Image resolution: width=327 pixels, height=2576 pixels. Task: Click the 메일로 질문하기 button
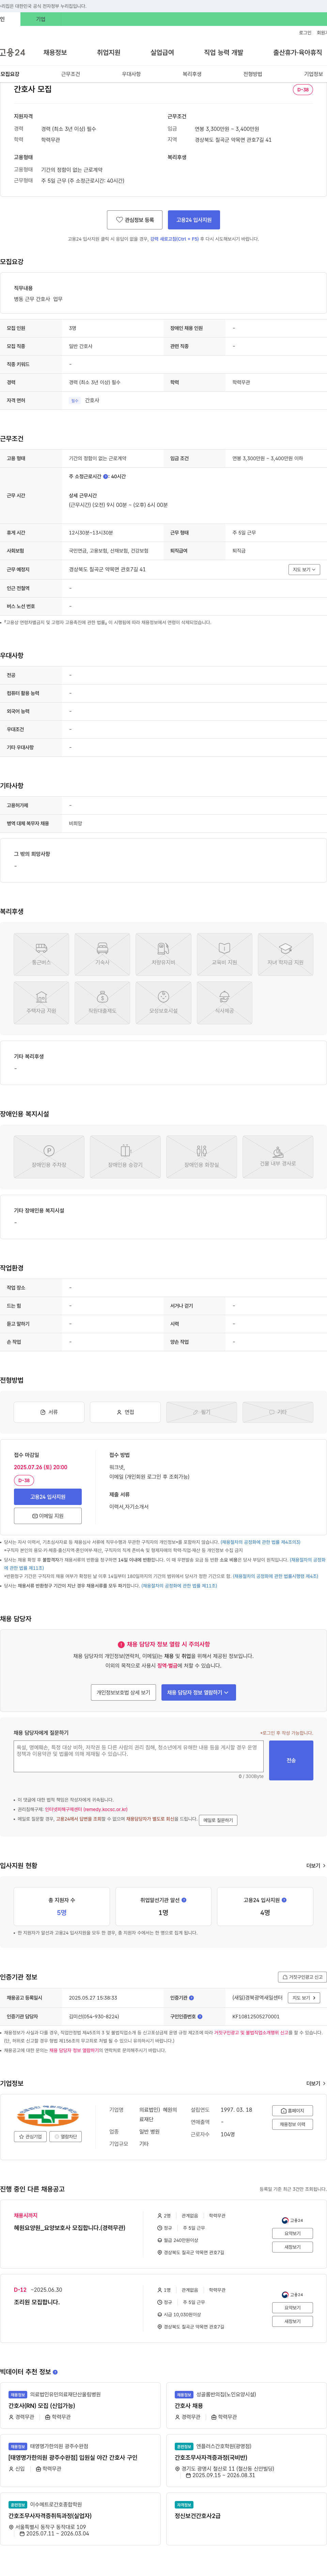[218, 1820]
